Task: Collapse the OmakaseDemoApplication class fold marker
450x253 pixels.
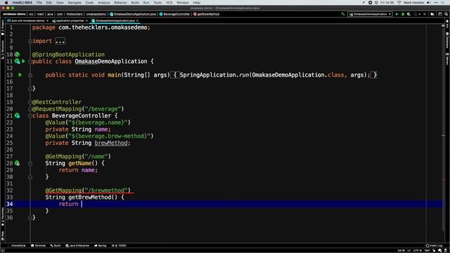Action: (30, 61)
